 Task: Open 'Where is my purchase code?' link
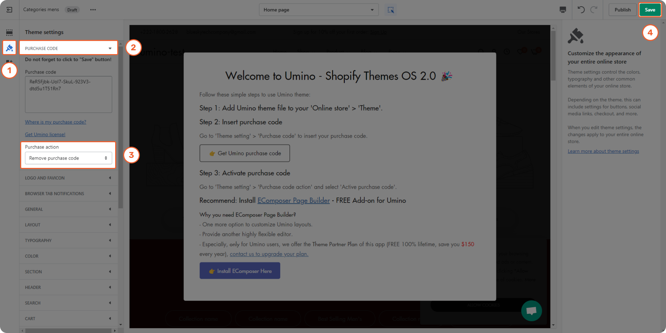coord(55,122)
